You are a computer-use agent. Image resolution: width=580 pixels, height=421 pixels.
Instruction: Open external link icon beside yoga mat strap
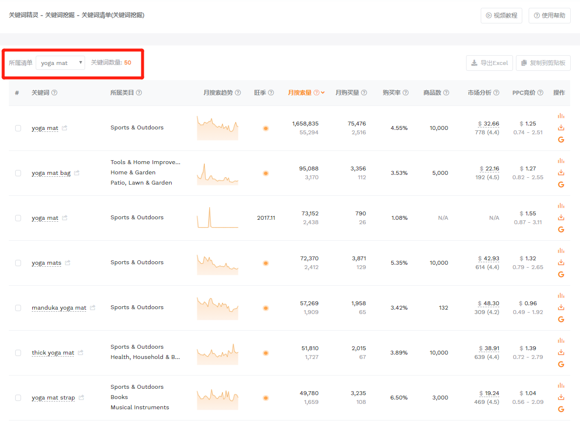pyautogui.click(x=81, y=398)
